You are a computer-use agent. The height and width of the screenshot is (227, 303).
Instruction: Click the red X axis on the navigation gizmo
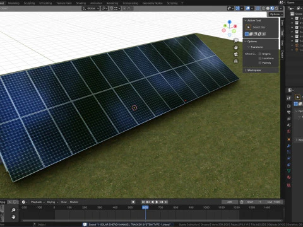point(235,26)
